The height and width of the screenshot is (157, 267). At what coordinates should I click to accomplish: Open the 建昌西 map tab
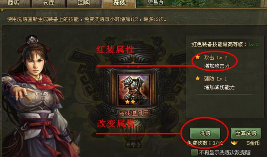tap(155, 3)
